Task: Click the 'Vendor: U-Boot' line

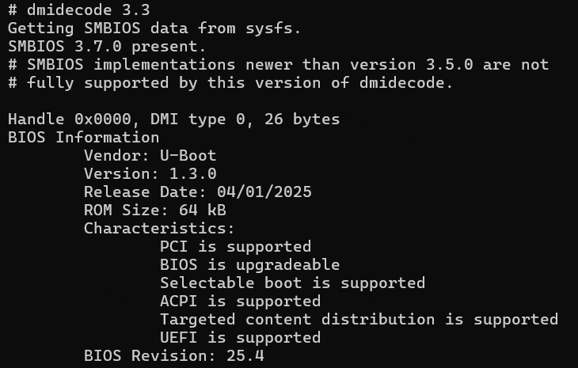Action: (x=150, y=156)
